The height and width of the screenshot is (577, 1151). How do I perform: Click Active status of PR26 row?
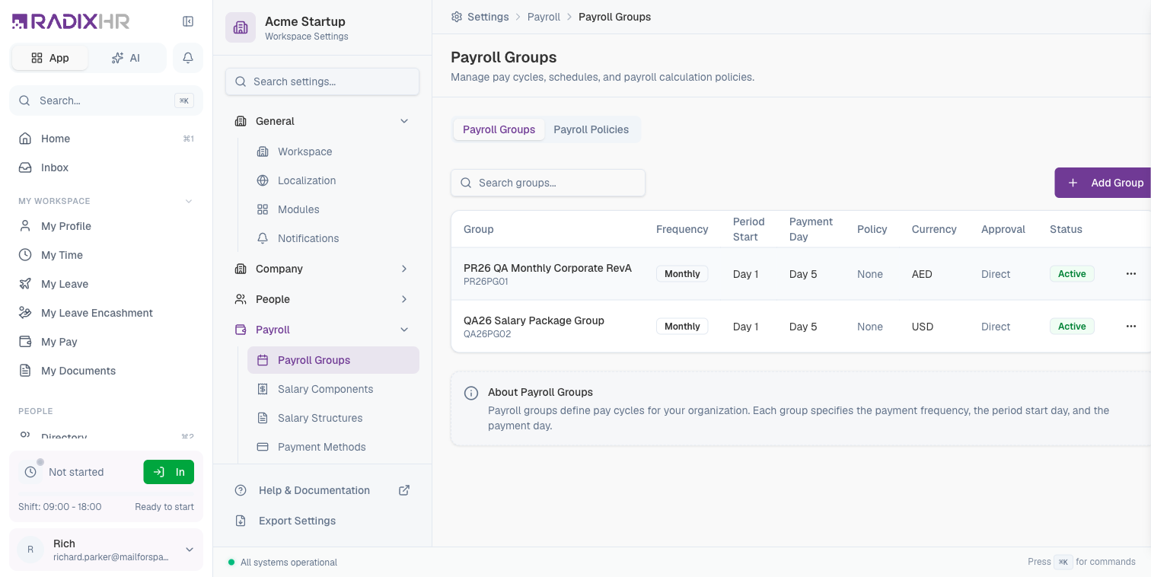coord(1072,274)
